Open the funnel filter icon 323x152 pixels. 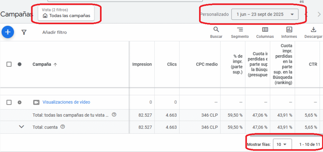coord(24,32)
